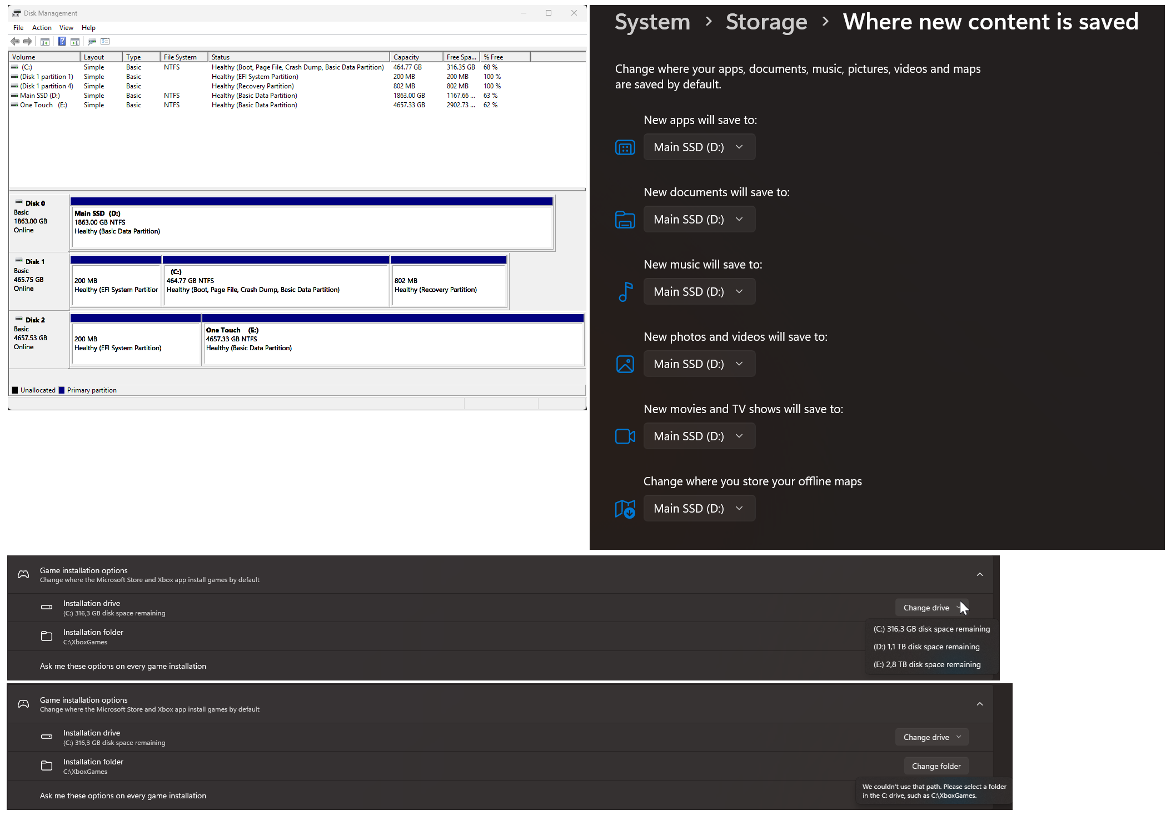
Task: Open Help via the blue question mark icon
Action: [62, 41]
